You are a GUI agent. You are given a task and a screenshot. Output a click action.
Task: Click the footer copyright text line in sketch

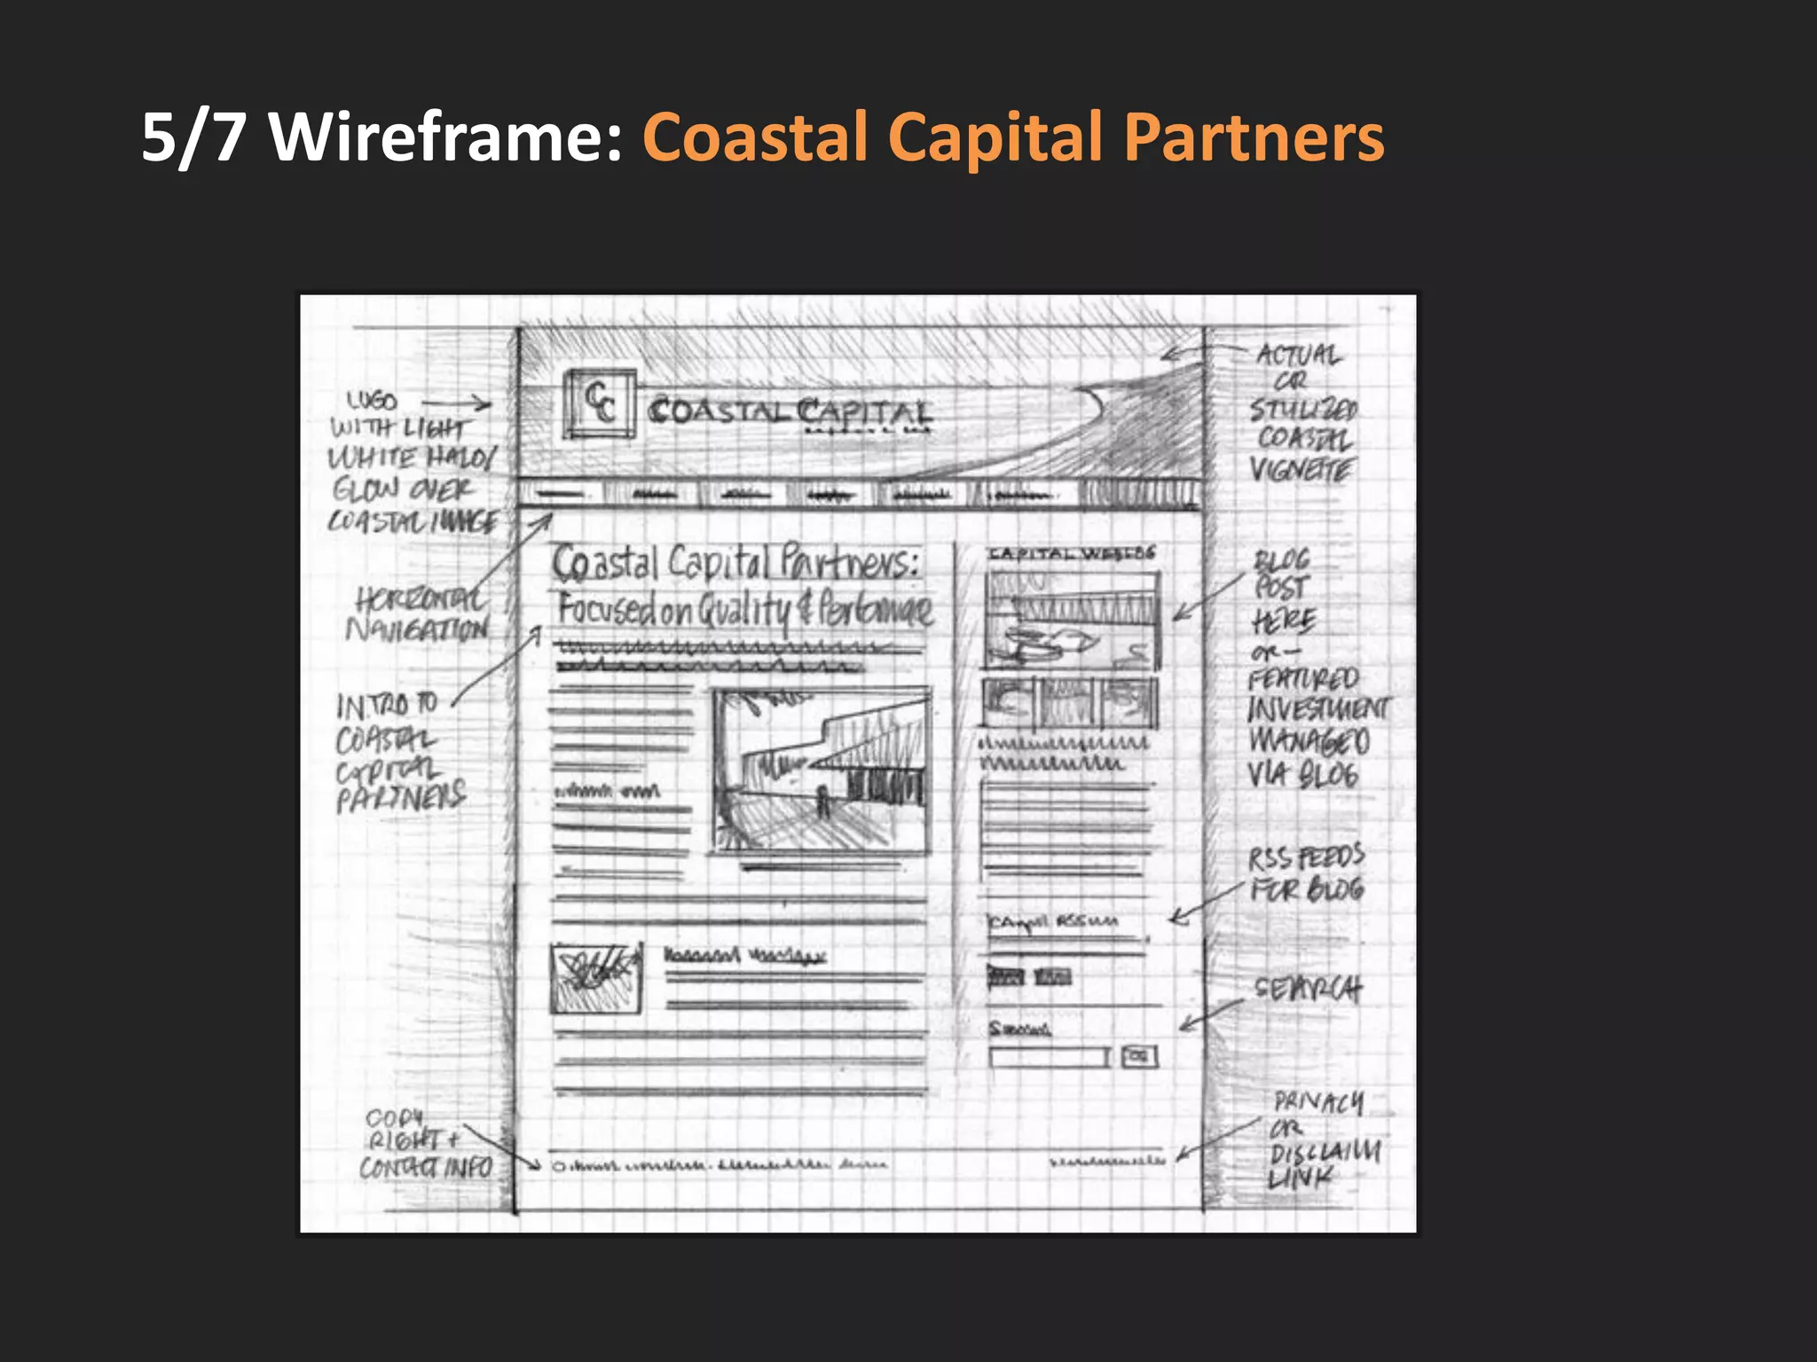(720, 1165)
